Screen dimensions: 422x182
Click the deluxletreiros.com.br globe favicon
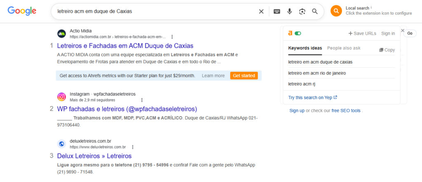pos(62,144)
